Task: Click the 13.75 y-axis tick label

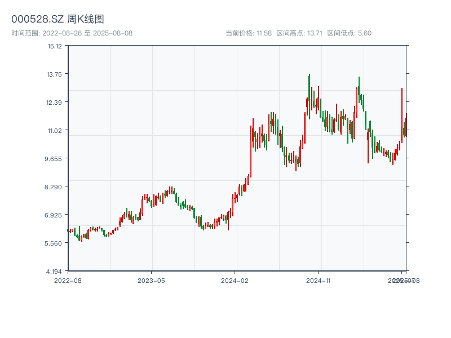Action: [x=55, y=74]
